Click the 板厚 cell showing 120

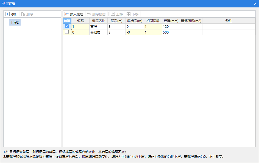coord(171,27)
